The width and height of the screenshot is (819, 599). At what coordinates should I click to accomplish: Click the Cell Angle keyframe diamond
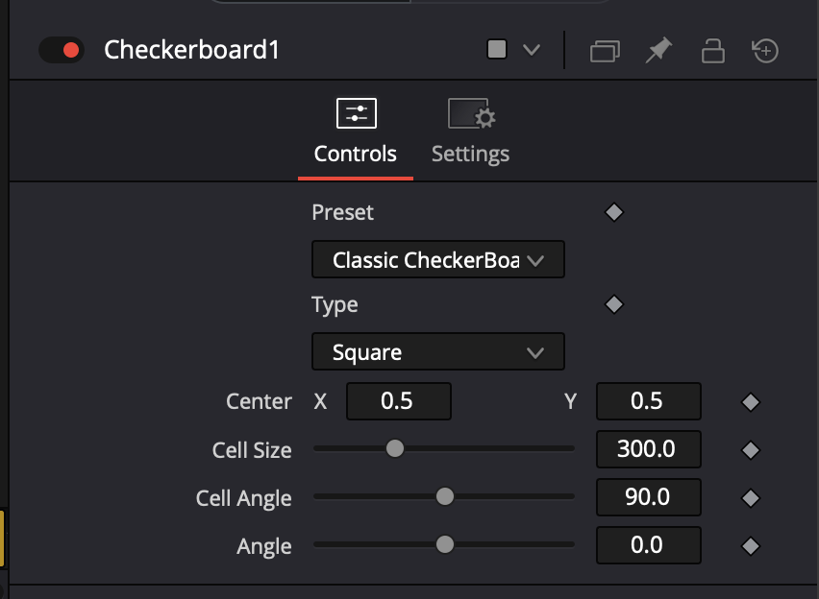(751, 498)
